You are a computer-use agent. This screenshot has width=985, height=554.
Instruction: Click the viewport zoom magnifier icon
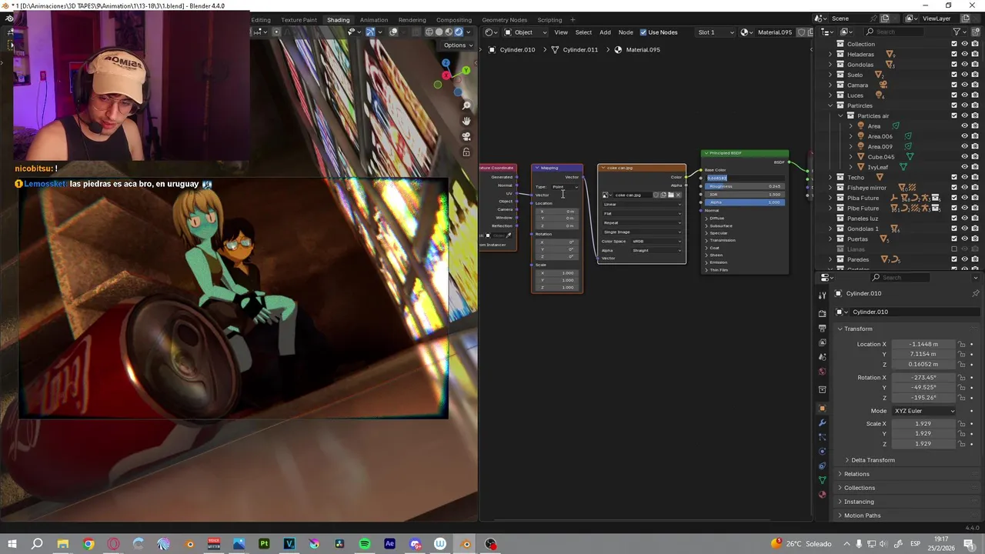click(466, 105)
